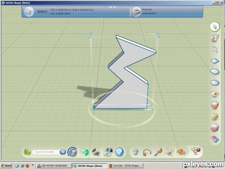Expand quick launch chevron overflow

pos(33,165)
